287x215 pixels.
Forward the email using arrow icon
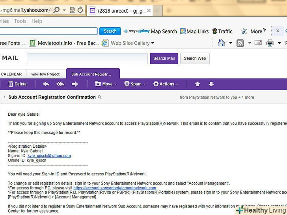coord(75,84)
